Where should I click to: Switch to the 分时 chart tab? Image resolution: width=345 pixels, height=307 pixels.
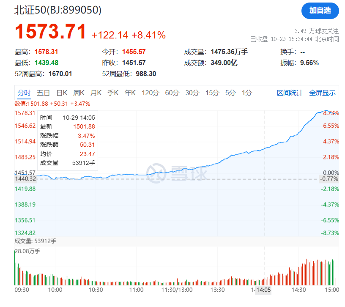coord(24,93)
